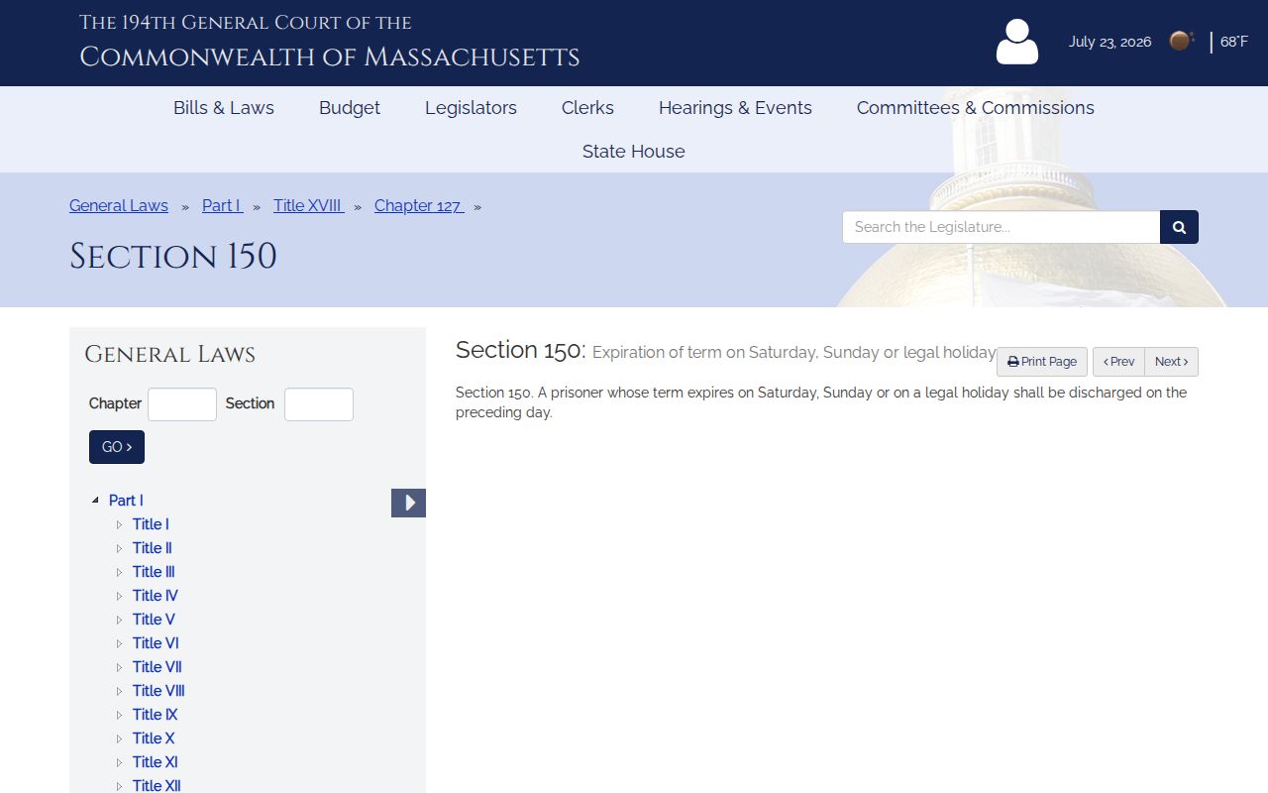The width and height of the screenshot is (1268, 793).
Task: Go to the Prev section
Action: click(x=1118, y=362)
